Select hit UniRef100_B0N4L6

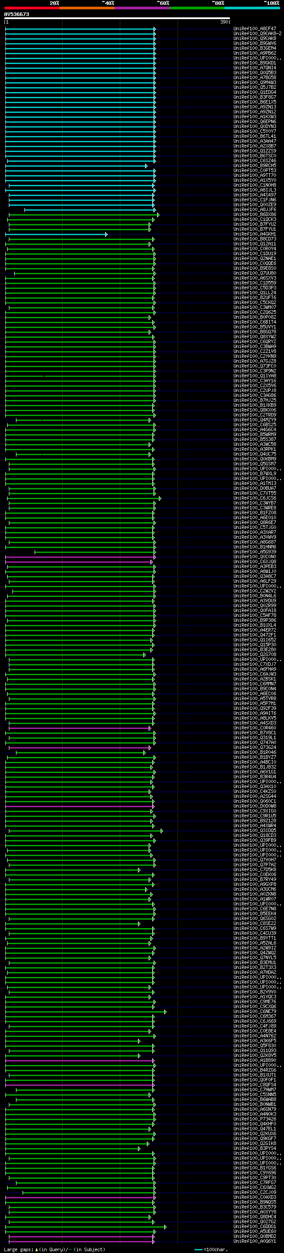tap(255, 596)
